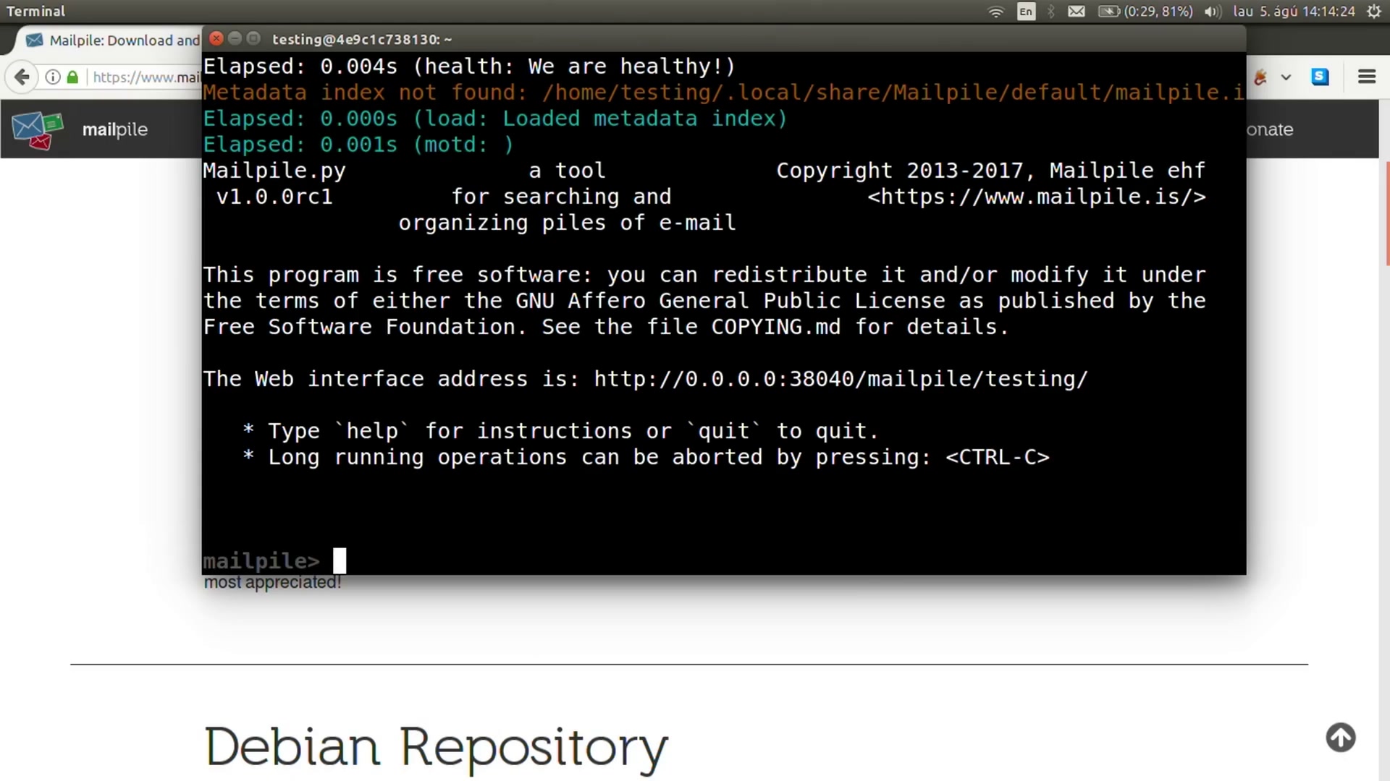Click the Terminal label in top panel
Image resolution: width=1390 pixels, height=781 pixels.
[35, 12]
